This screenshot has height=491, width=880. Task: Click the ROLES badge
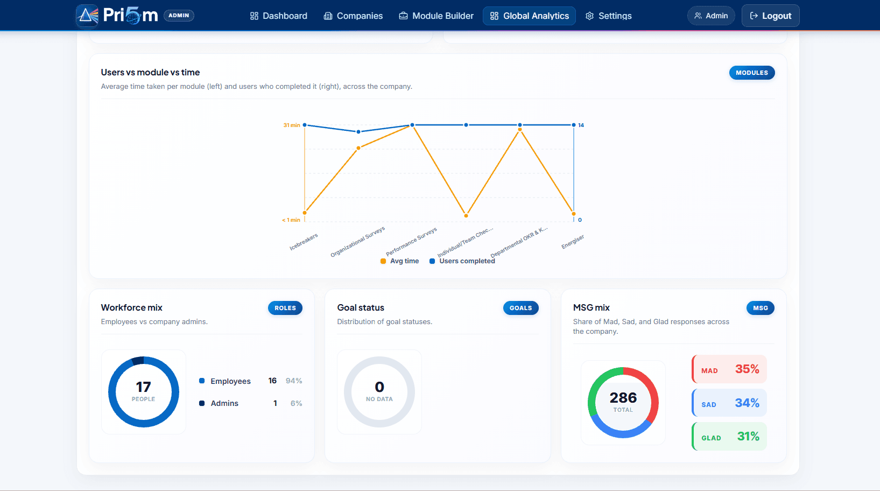(x=285, y=308)
